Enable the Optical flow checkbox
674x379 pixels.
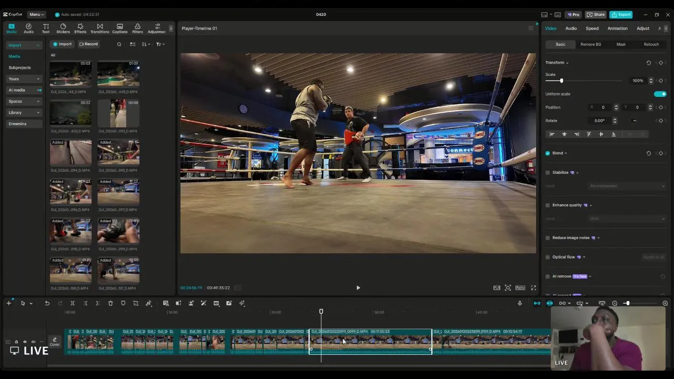click(548, 257)
